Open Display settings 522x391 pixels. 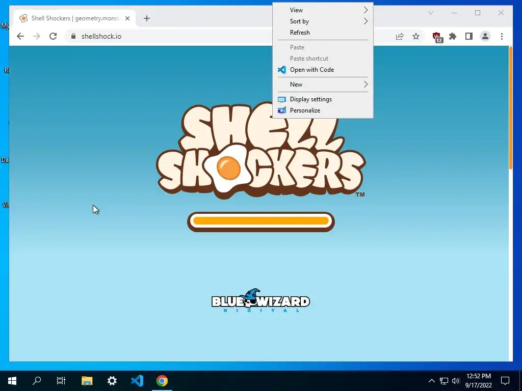[323, 99]
